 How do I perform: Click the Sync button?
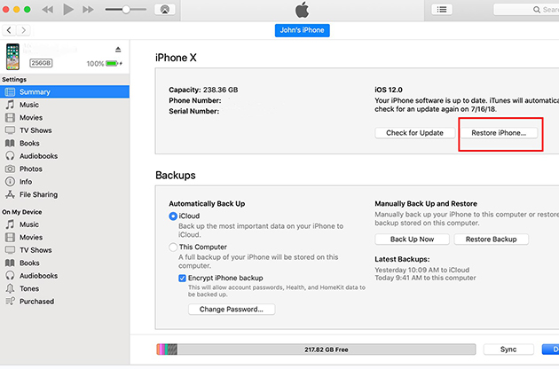pos(508,349)
